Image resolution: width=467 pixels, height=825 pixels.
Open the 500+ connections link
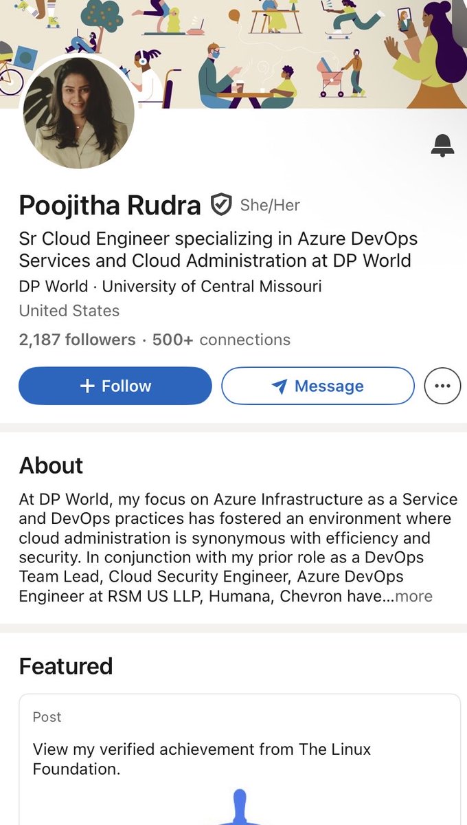(x=221, y=340)
